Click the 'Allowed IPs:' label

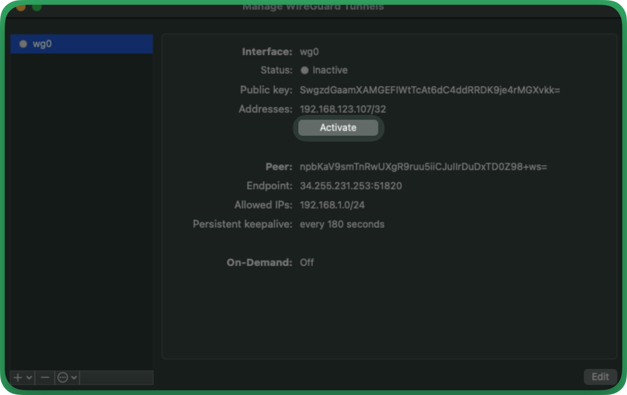click(x=264, y=205)
